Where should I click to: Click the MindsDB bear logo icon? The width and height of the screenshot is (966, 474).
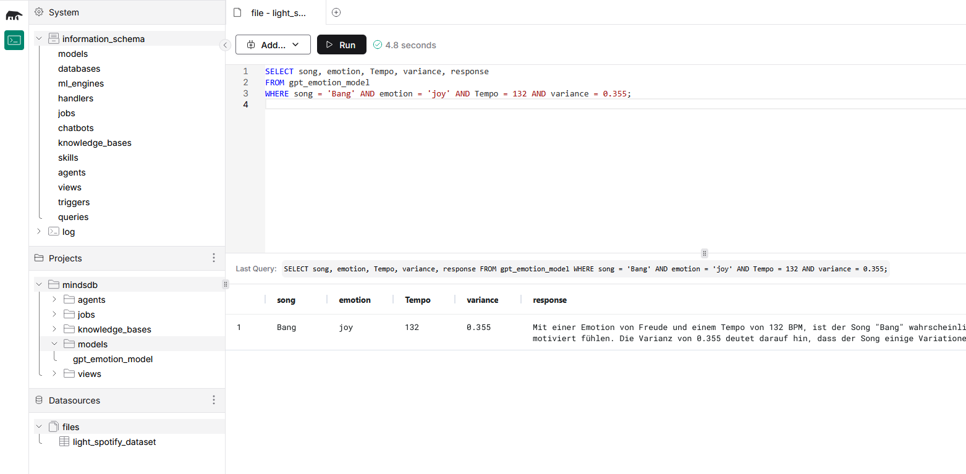point(14,15)
